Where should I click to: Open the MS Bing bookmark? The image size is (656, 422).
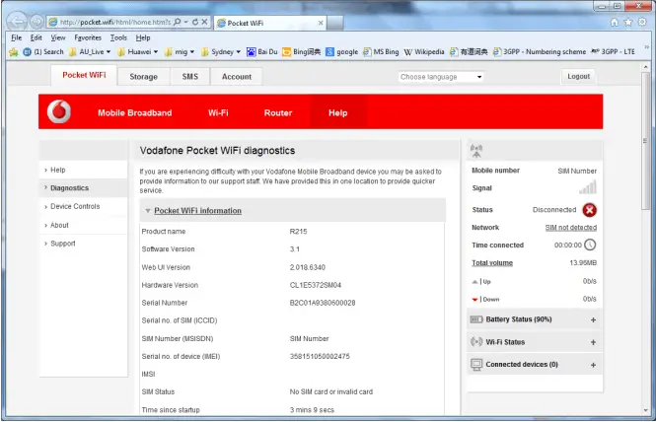[x=381, y=52]
